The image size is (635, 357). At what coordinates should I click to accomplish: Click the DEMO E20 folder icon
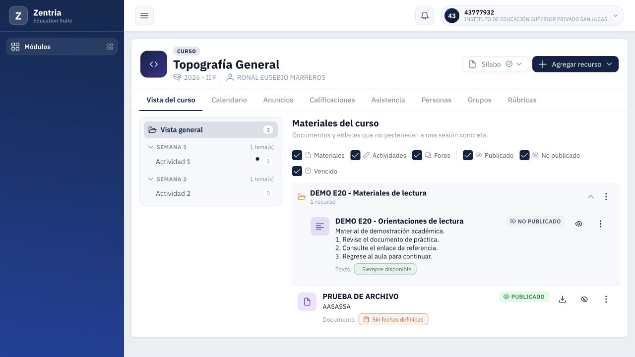point(302,197)
